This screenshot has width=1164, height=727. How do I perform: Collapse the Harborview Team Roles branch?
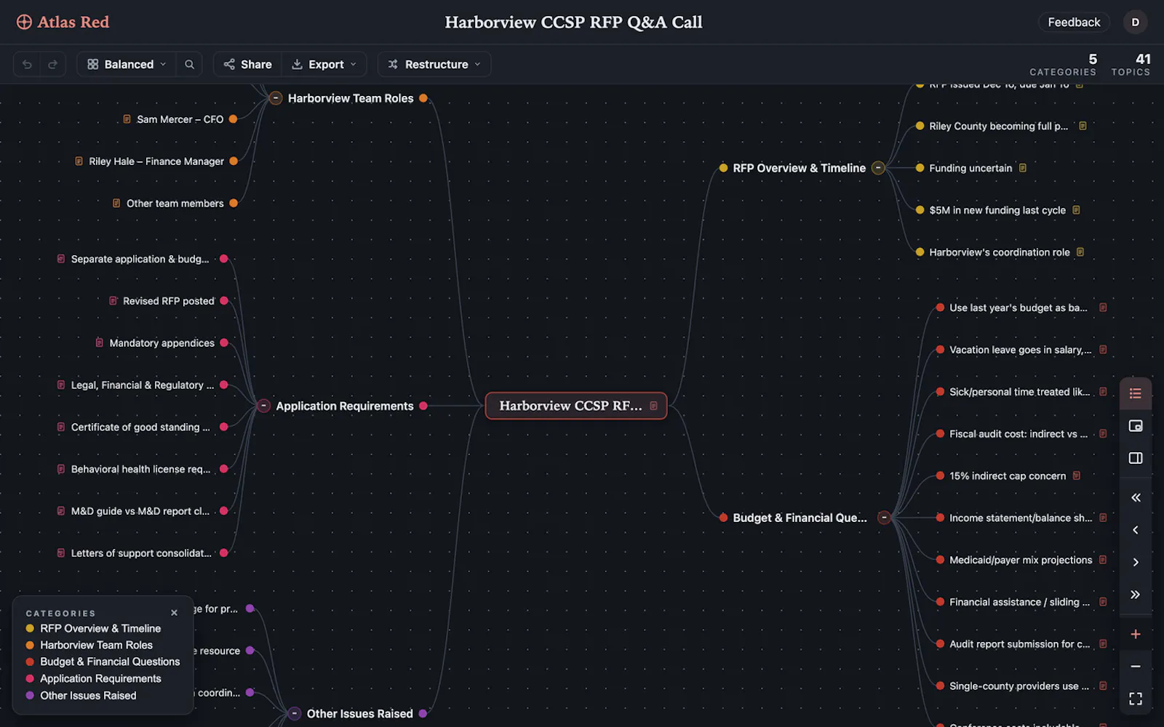click(276, 98)
